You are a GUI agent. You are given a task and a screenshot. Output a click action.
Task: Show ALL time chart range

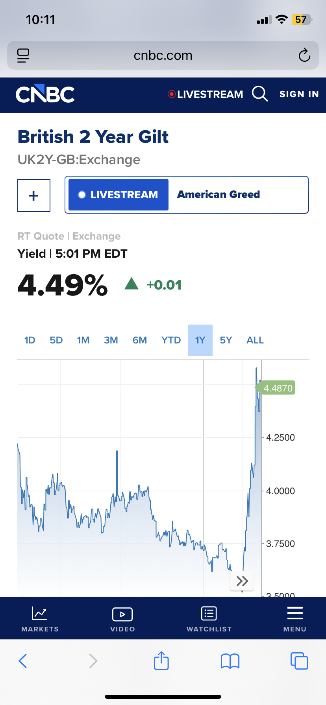(255, 340)
